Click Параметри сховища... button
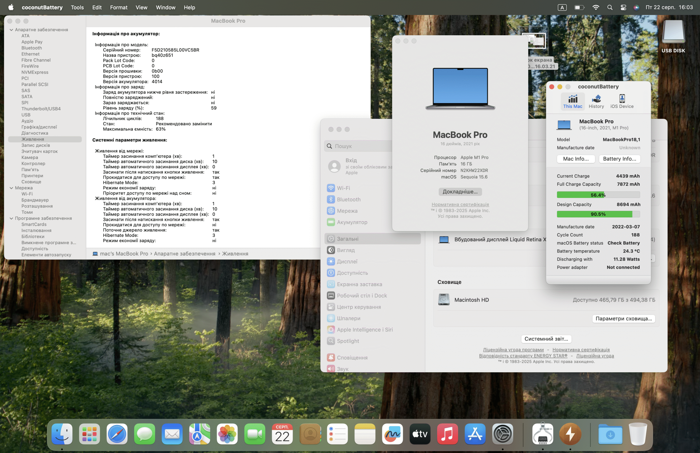The image size is (700, 453). pos(623,319)
